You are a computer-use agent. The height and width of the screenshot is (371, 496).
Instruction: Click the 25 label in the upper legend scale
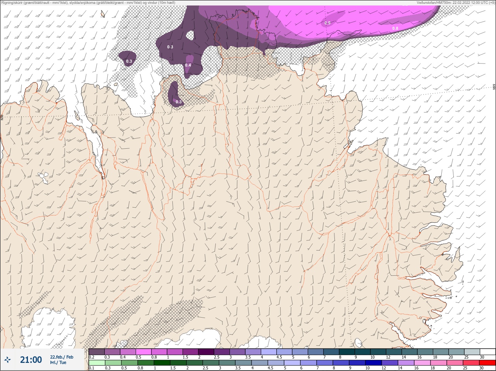click(466, 357)
